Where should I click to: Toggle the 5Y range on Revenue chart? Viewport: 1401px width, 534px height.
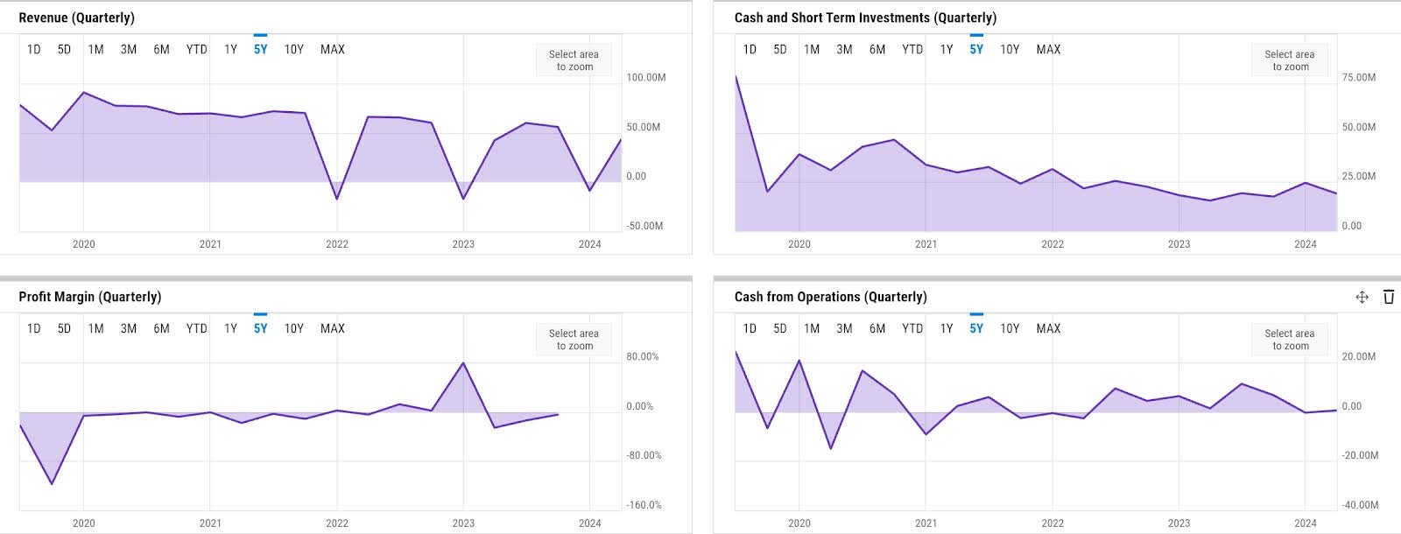(x=259, y=50)
